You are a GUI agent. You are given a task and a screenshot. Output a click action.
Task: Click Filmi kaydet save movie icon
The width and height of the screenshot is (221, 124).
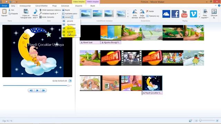tap(205, 11)
